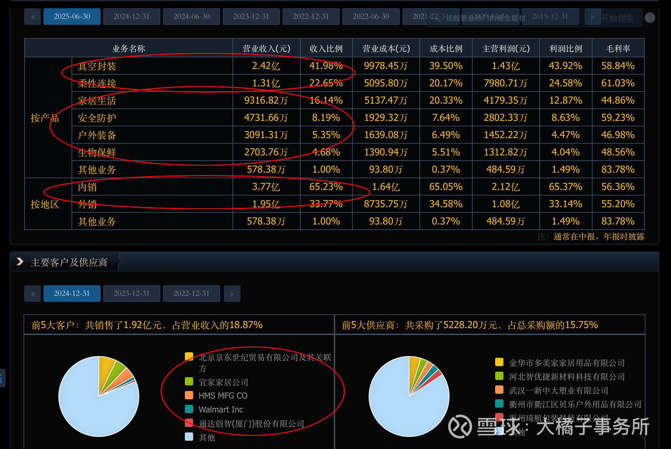The image size is (671, 449).
Task: Click the 营业收入(元) column header
Action: pos(266,48)
